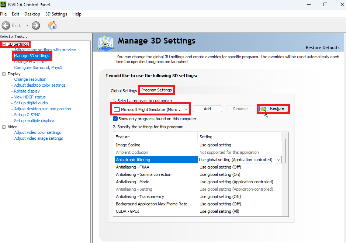Open the program selection dropdown

[151, 110]
